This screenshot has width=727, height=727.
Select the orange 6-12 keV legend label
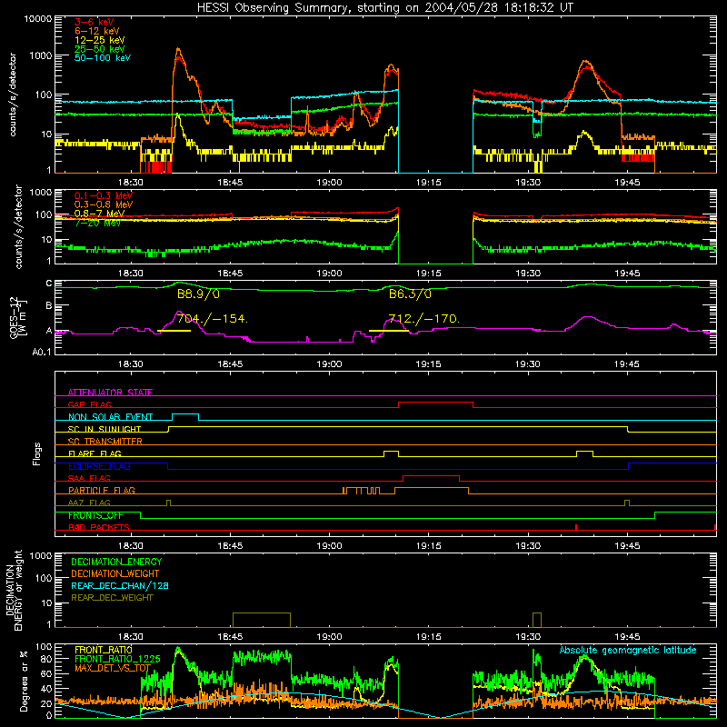96,31
